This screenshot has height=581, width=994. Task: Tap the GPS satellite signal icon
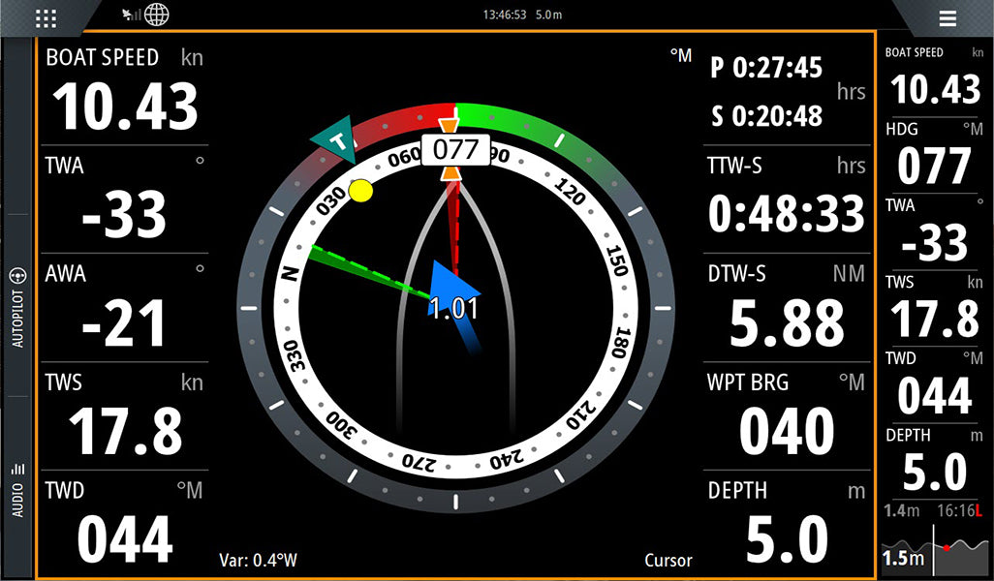pyautogui.click(x=130, y=15)
